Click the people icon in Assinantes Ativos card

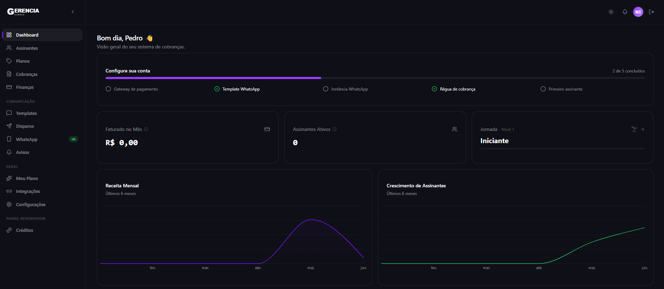click(x=455, y=129)
